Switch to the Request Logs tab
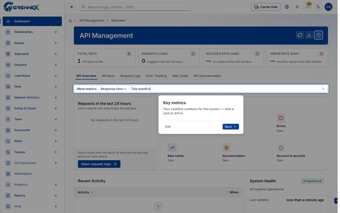Viewport: 340px width, 213px height. (x=130, y=76)
